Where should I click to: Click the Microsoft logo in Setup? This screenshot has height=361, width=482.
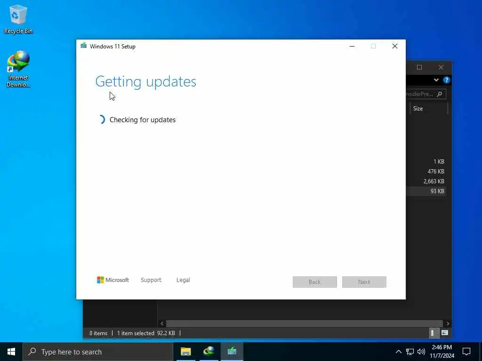click(113, 280)
